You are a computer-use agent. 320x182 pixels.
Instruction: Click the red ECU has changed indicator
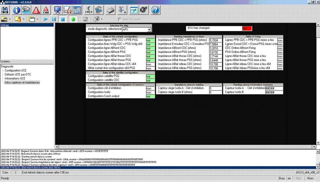pos(247,28)
